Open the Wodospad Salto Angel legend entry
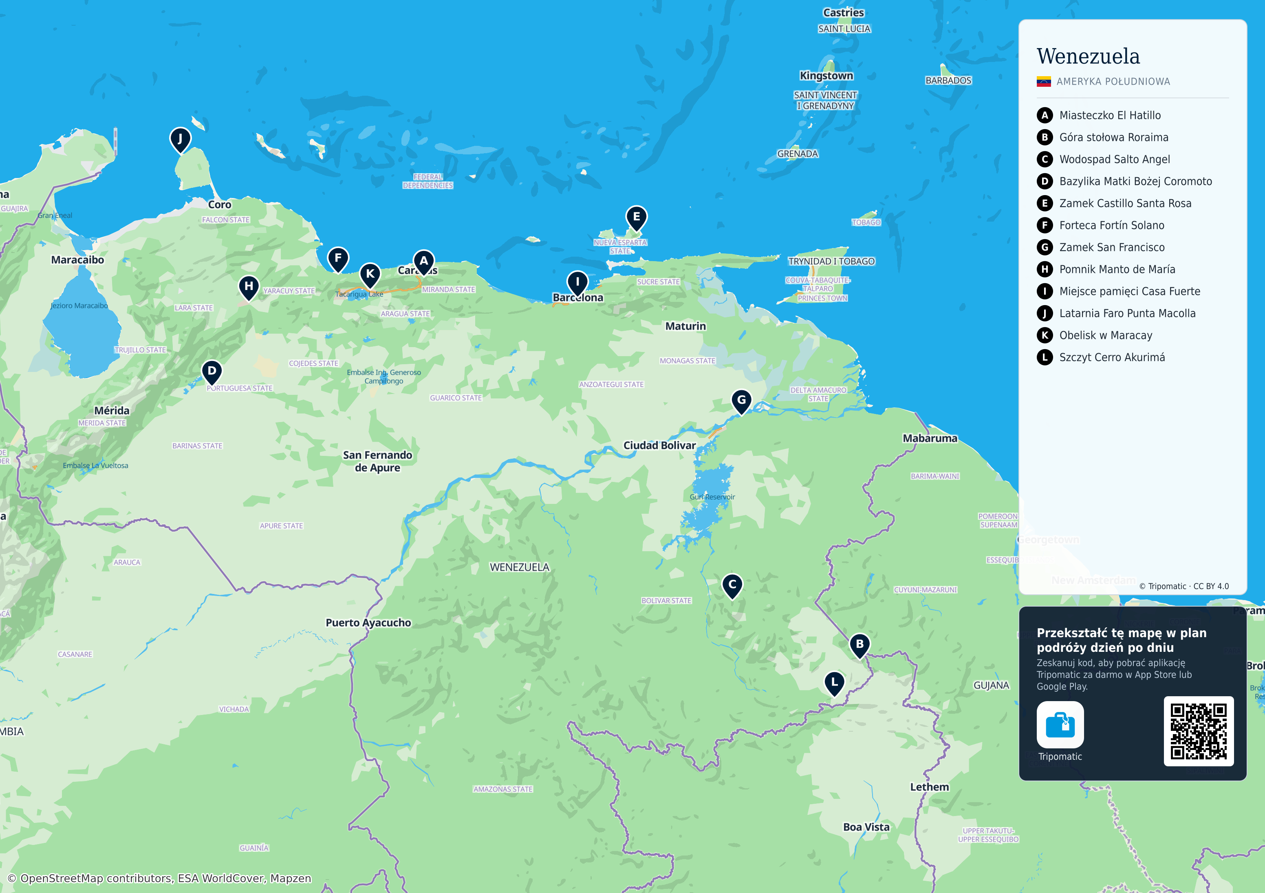Image resolution: width=1265 pixels, height=893 pixels. [x=1115, y=159]
